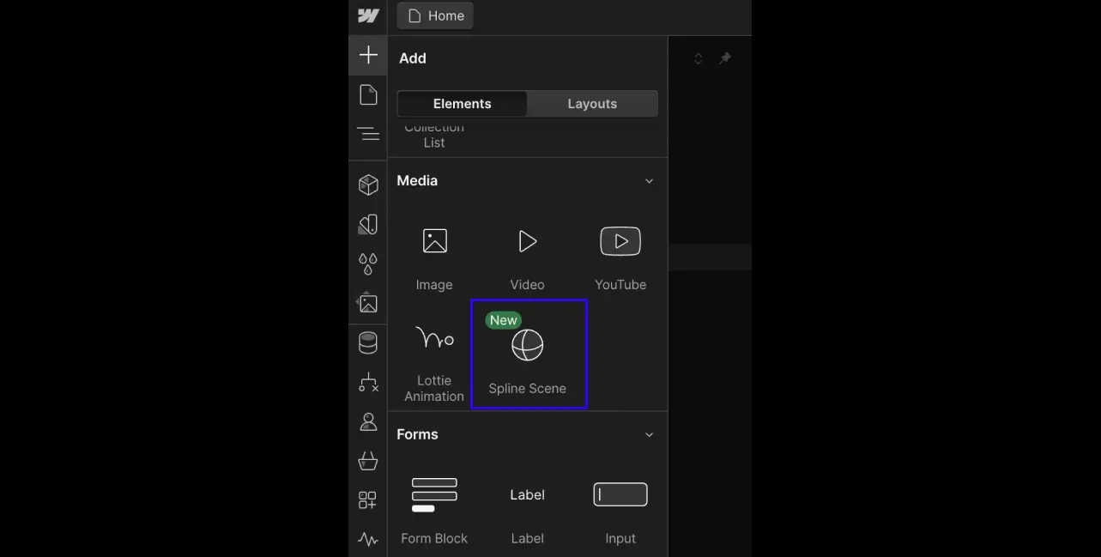This screenshot has height=557, width=1101.
Task: Open the Navigator panel
Action: (x=367, y=133)
